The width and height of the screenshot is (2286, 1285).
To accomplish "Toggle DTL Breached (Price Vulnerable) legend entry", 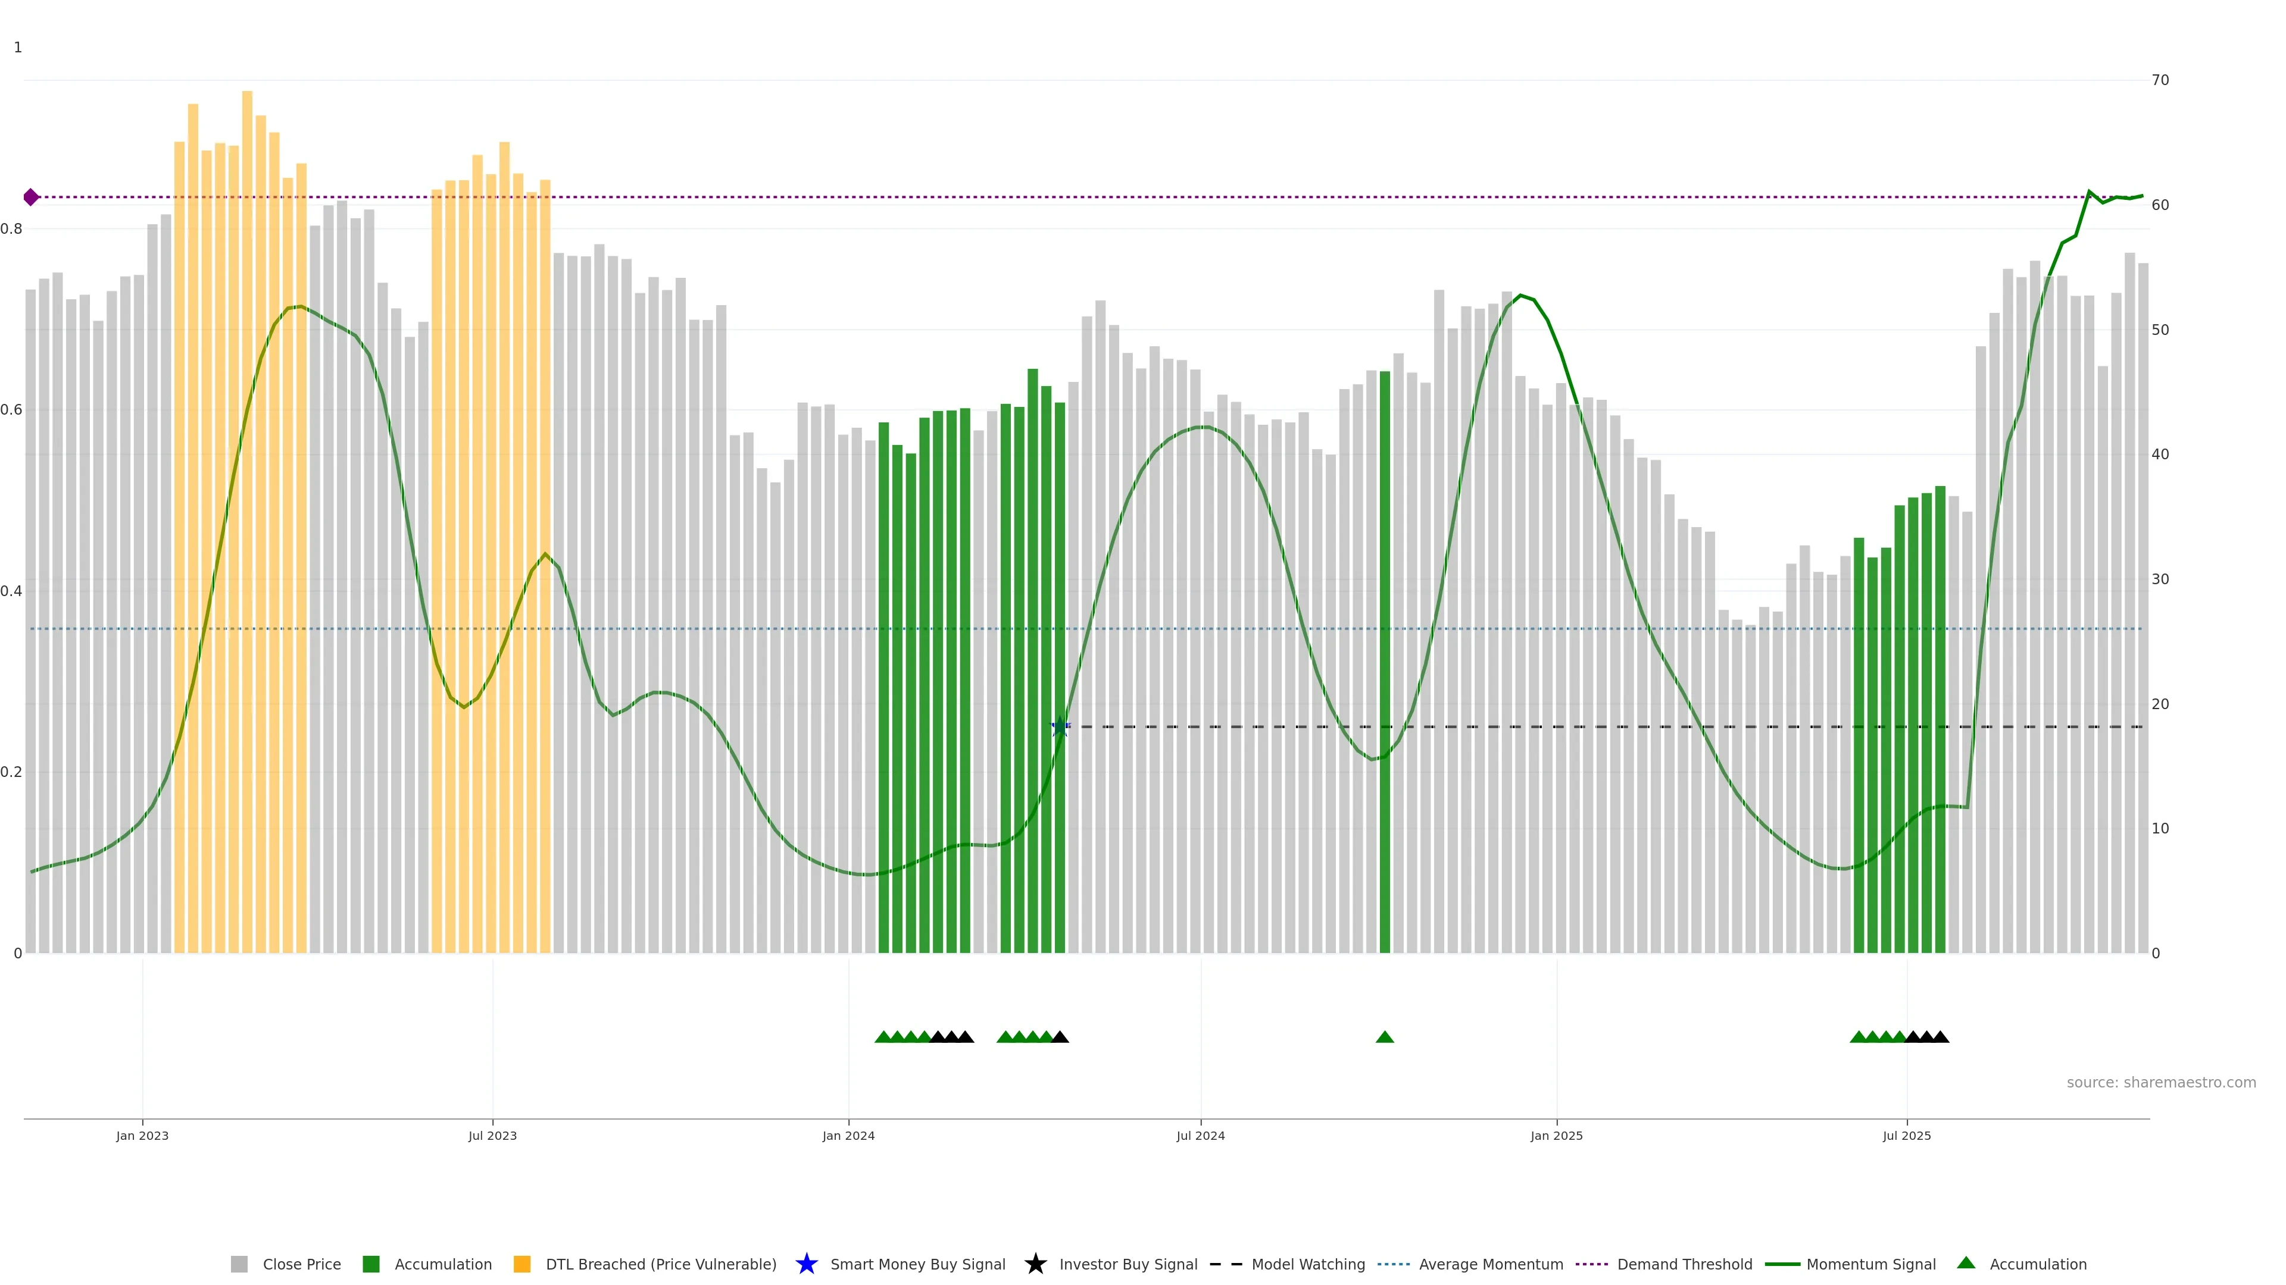I will (x=660, y=1264).
